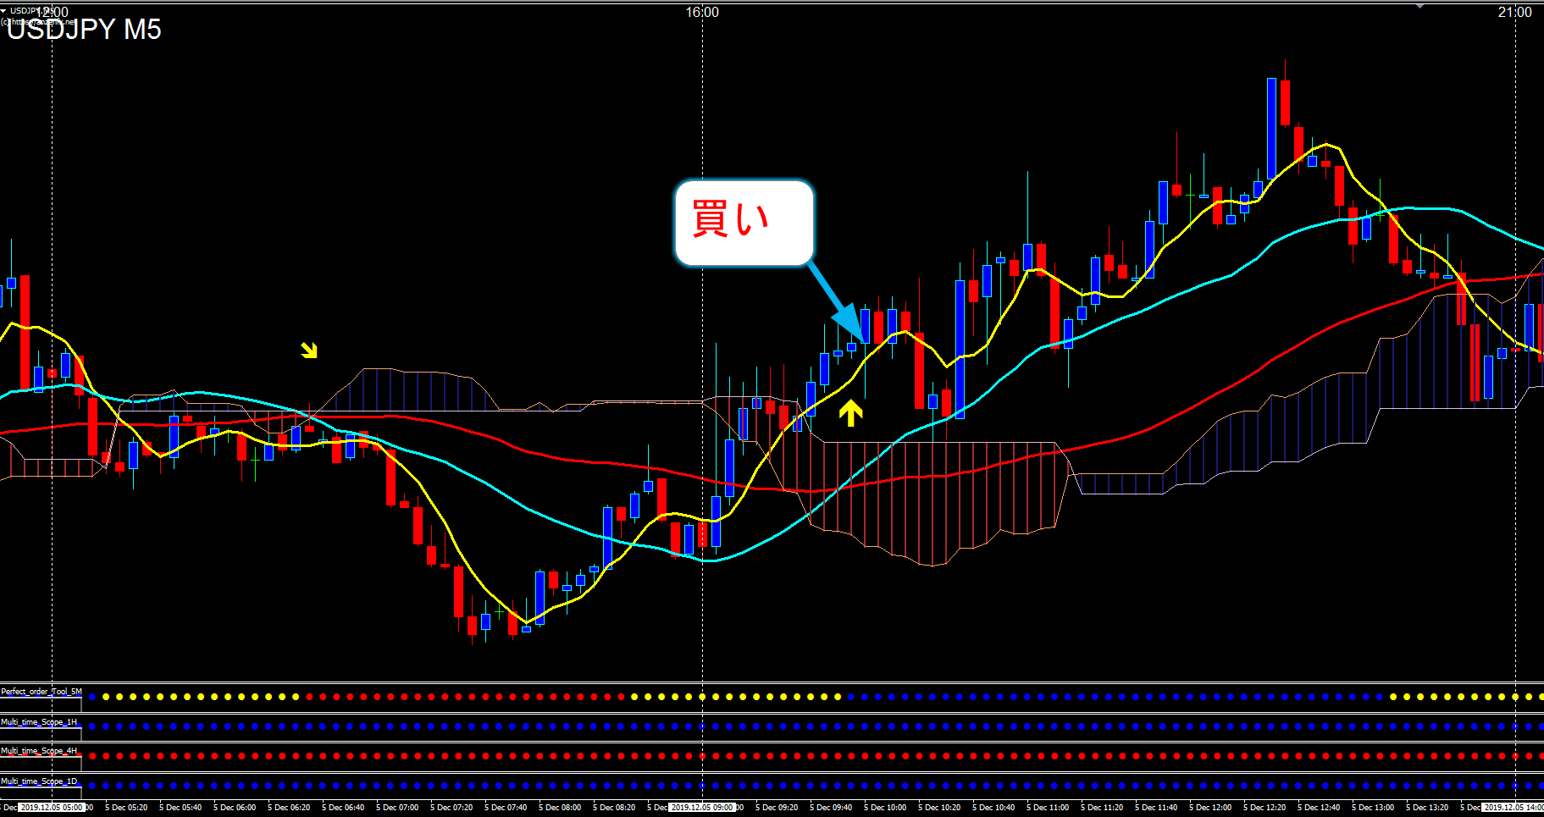Viewport: 1544px width, 817px height.
Task: Click the chart shift triangle marker at top
Action: click(1420, 6)
